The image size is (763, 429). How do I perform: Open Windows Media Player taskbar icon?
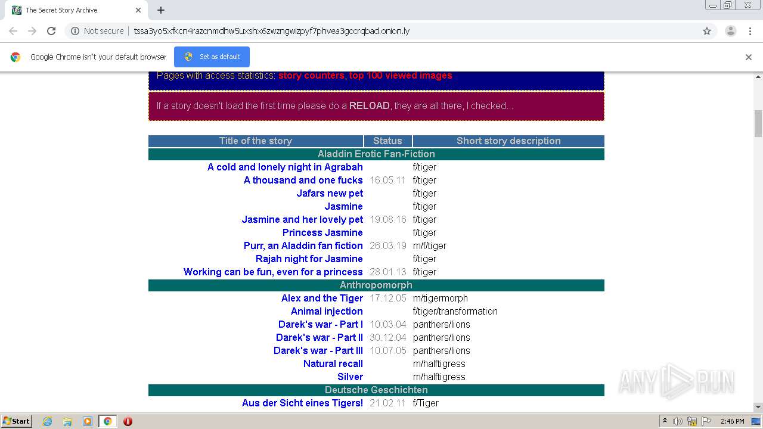tap(88, 421)
